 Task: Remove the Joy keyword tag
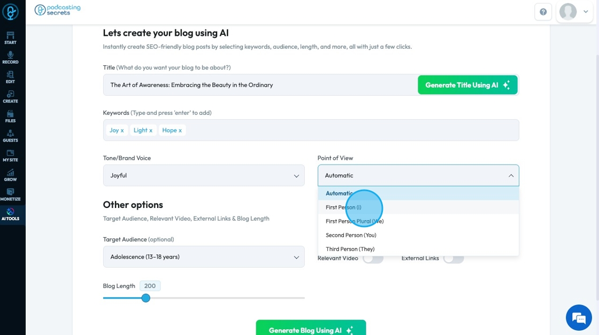coord(122,130)
